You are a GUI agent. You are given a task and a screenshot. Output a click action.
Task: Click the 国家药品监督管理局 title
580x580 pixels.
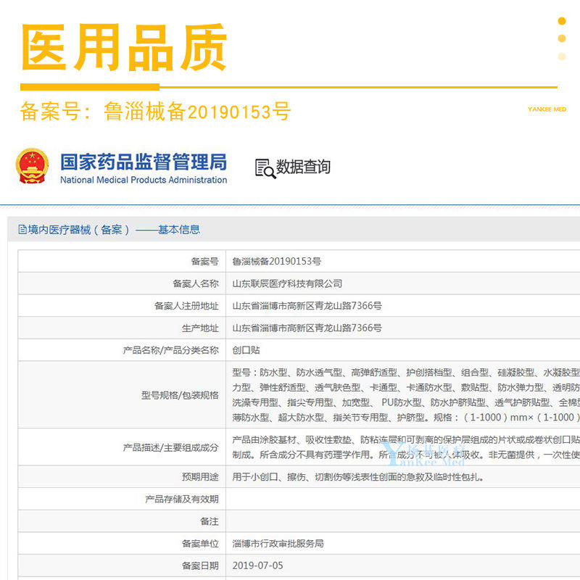tap(143, 161)
